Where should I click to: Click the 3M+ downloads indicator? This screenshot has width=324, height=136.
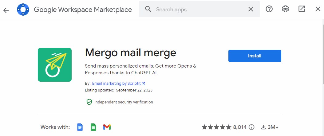tap(270, 127)
